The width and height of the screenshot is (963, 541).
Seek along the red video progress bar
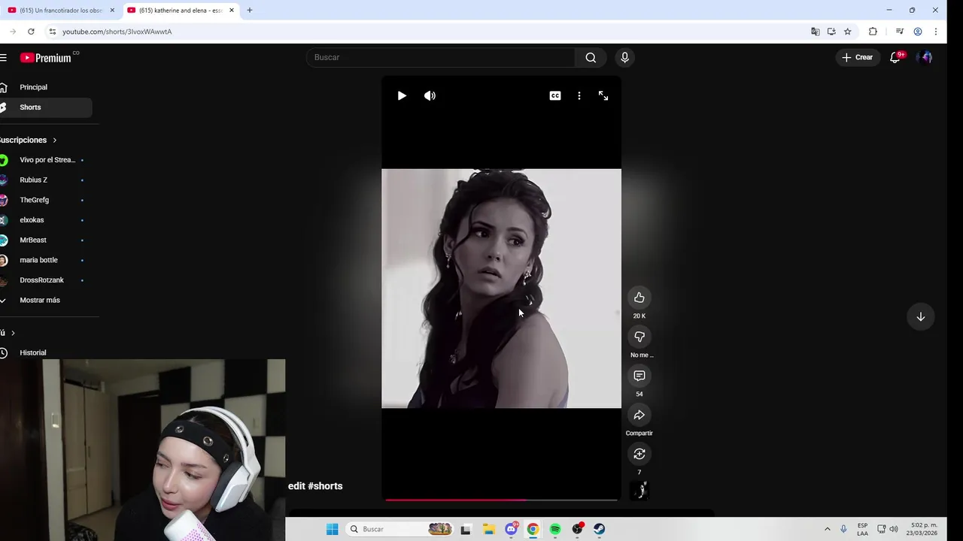pos(501,499)
